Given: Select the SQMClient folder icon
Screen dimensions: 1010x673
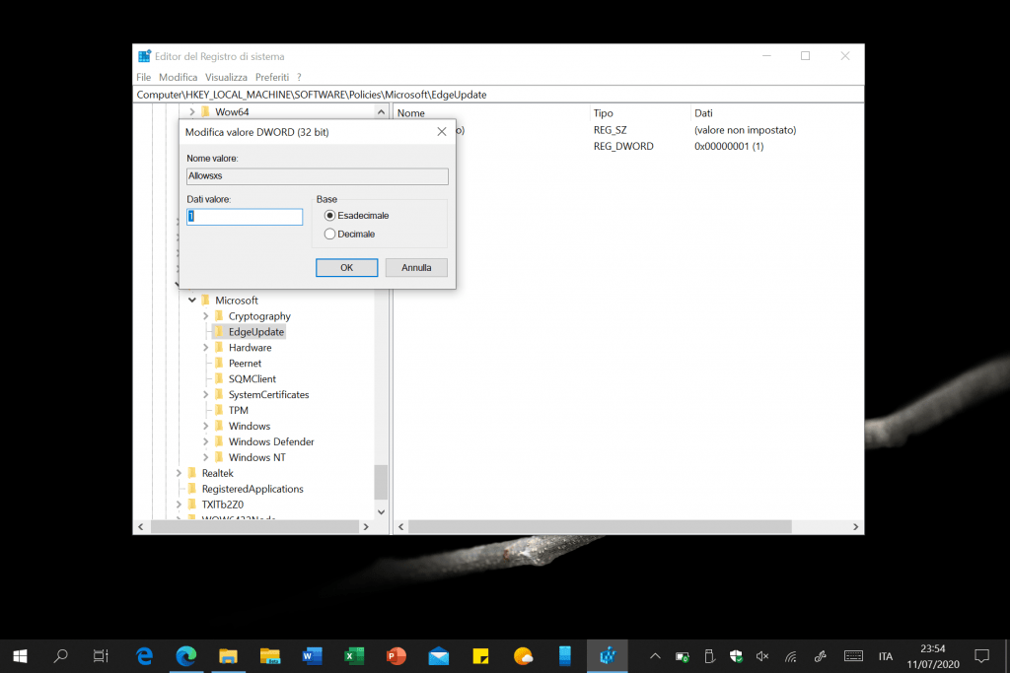Looking at the screenshot, I should [x=219, y=379].
